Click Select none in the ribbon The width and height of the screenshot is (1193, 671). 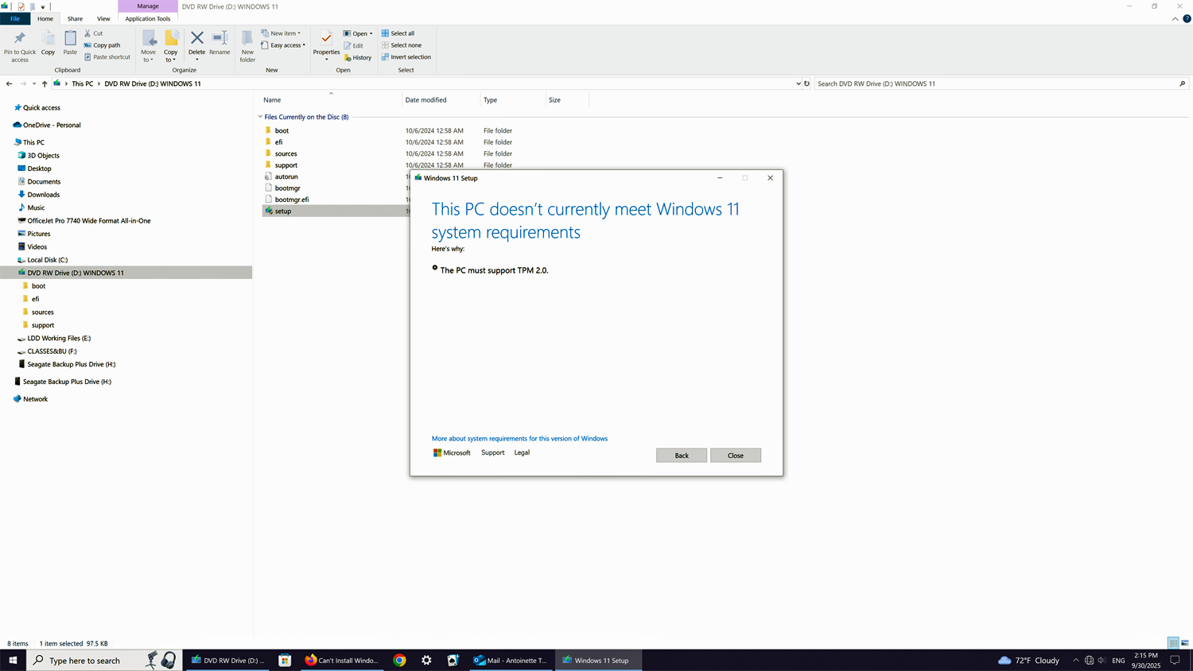coord(402,45)
